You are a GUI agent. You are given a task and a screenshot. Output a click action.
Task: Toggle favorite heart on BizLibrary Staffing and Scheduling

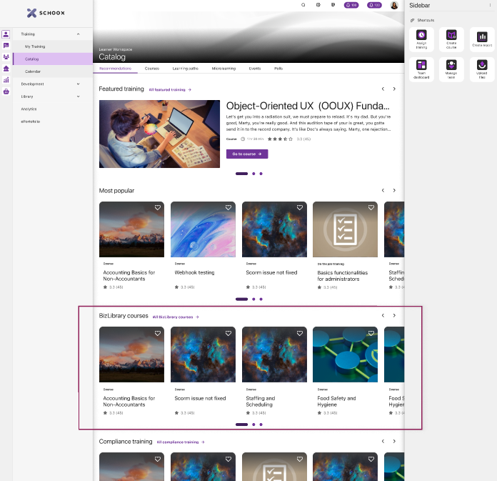[300, 333]
